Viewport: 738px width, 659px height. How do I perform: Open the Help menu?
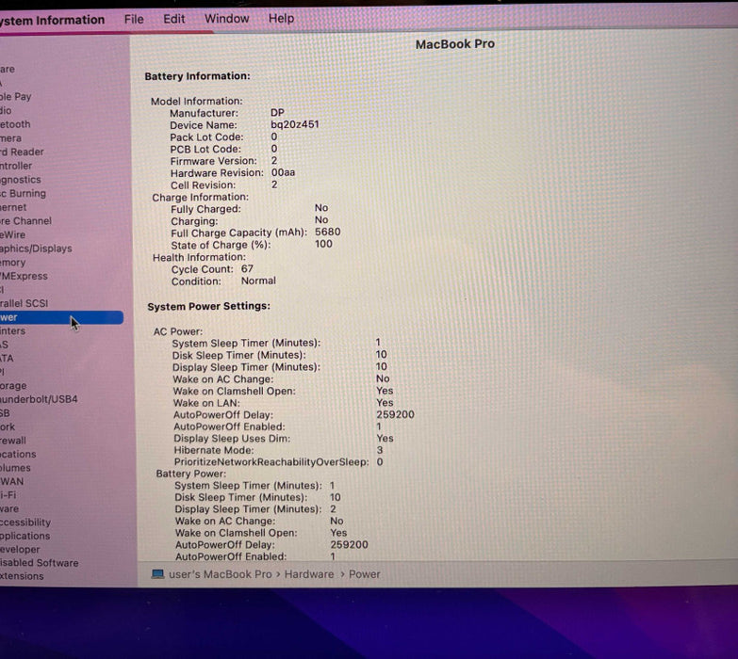coord(281,18)
